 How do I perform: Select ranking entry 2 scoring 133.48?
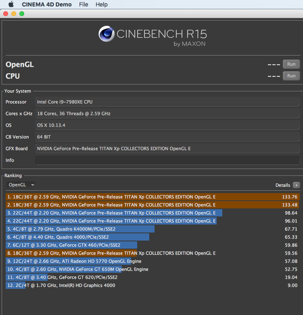click(153, 205)
